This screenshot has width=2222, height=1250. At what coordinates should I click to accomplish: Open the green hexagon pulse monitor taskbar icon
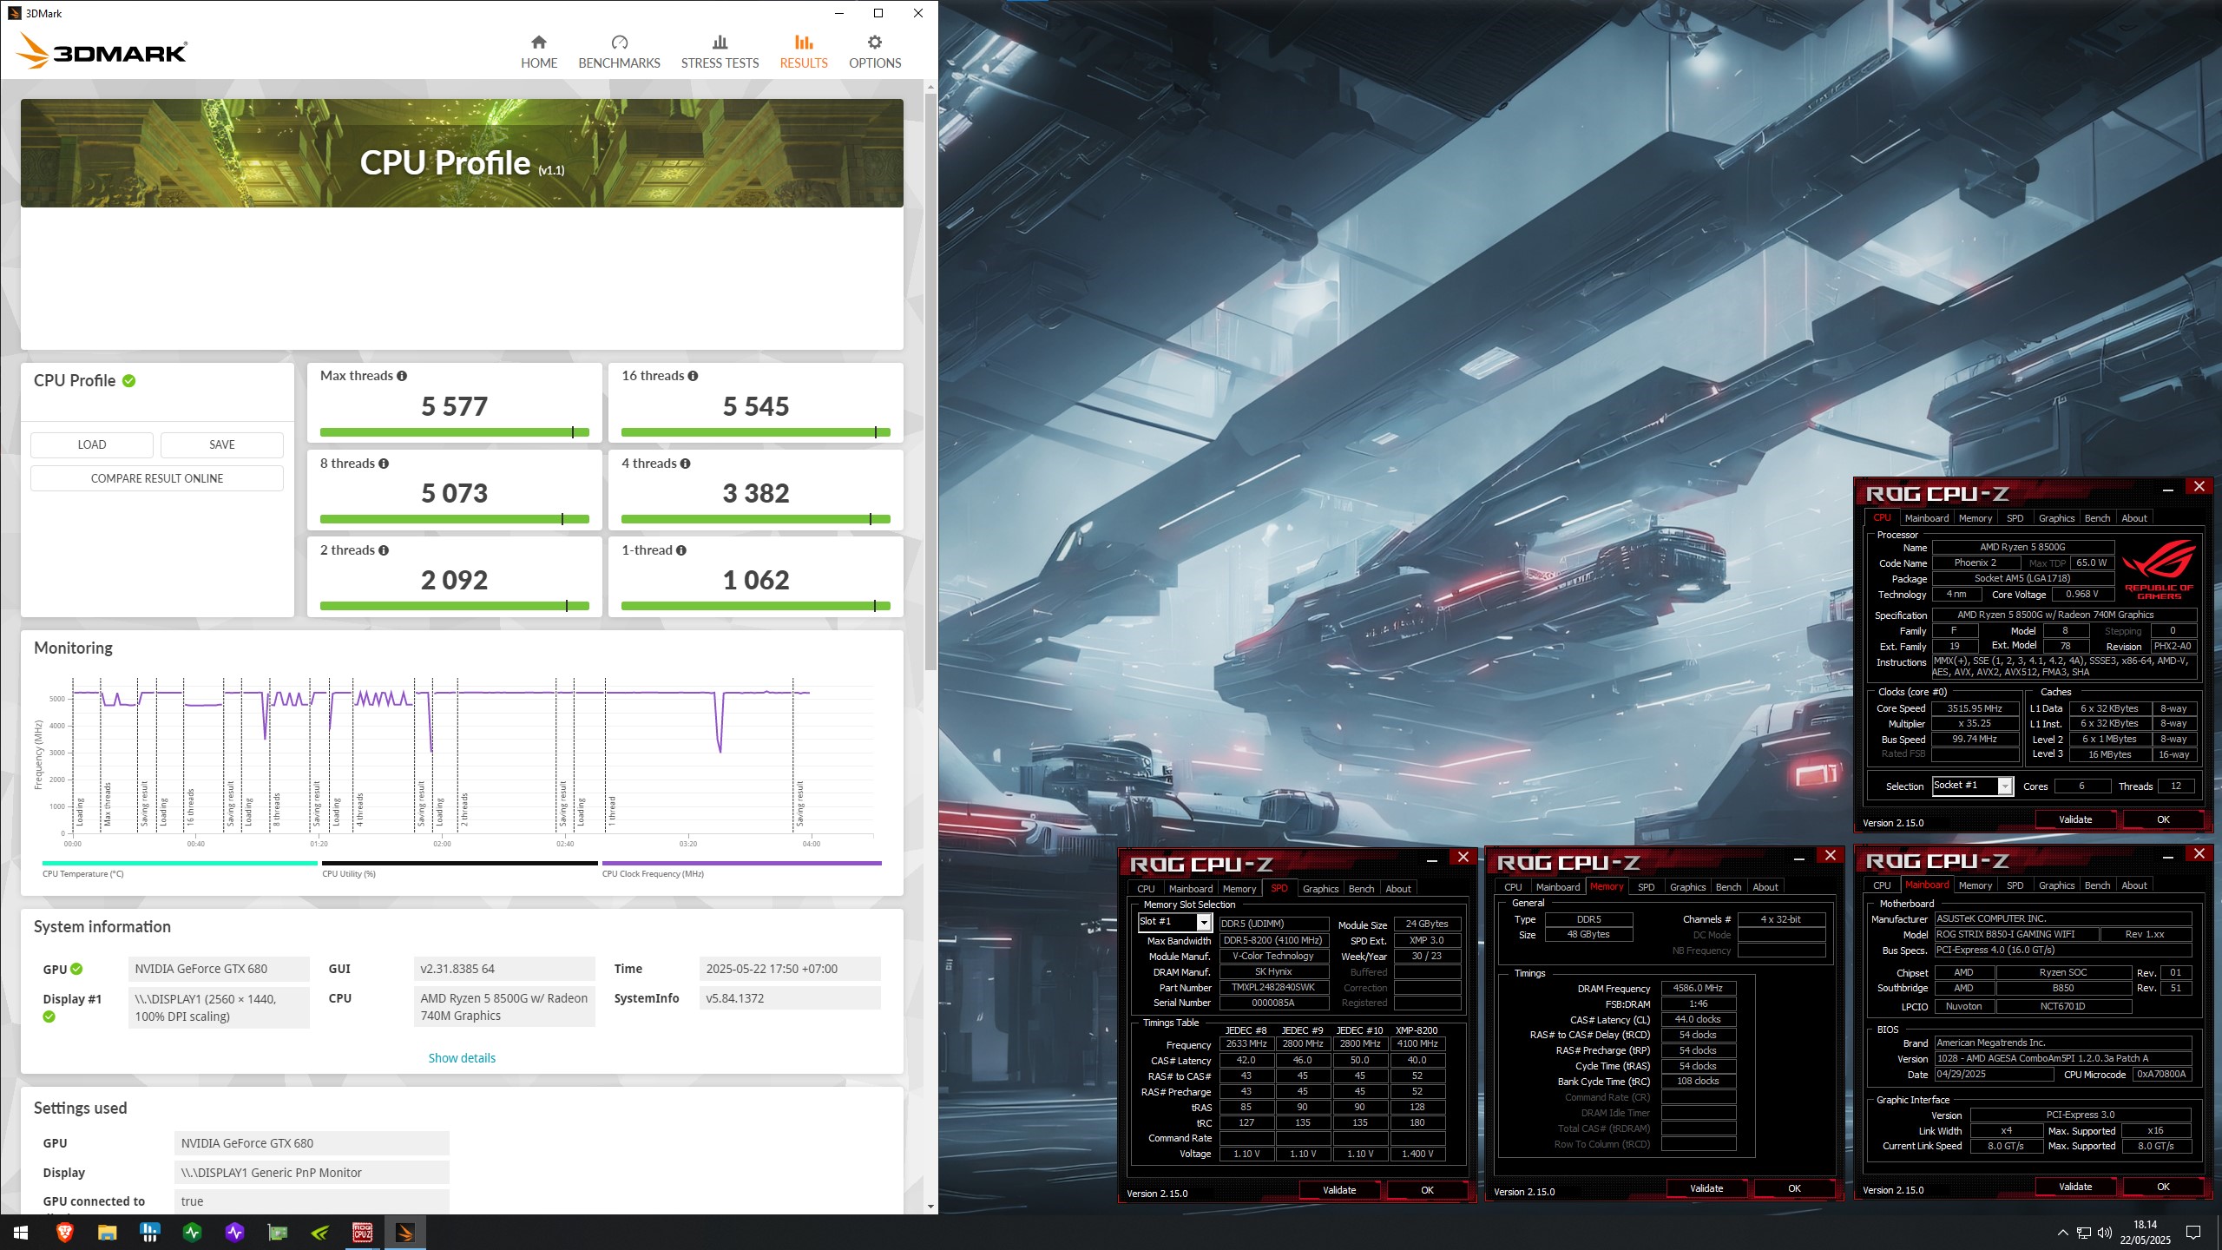click(x=192, y=1232)
